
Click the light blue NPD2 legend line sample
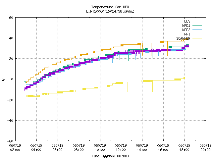[197, 29]
